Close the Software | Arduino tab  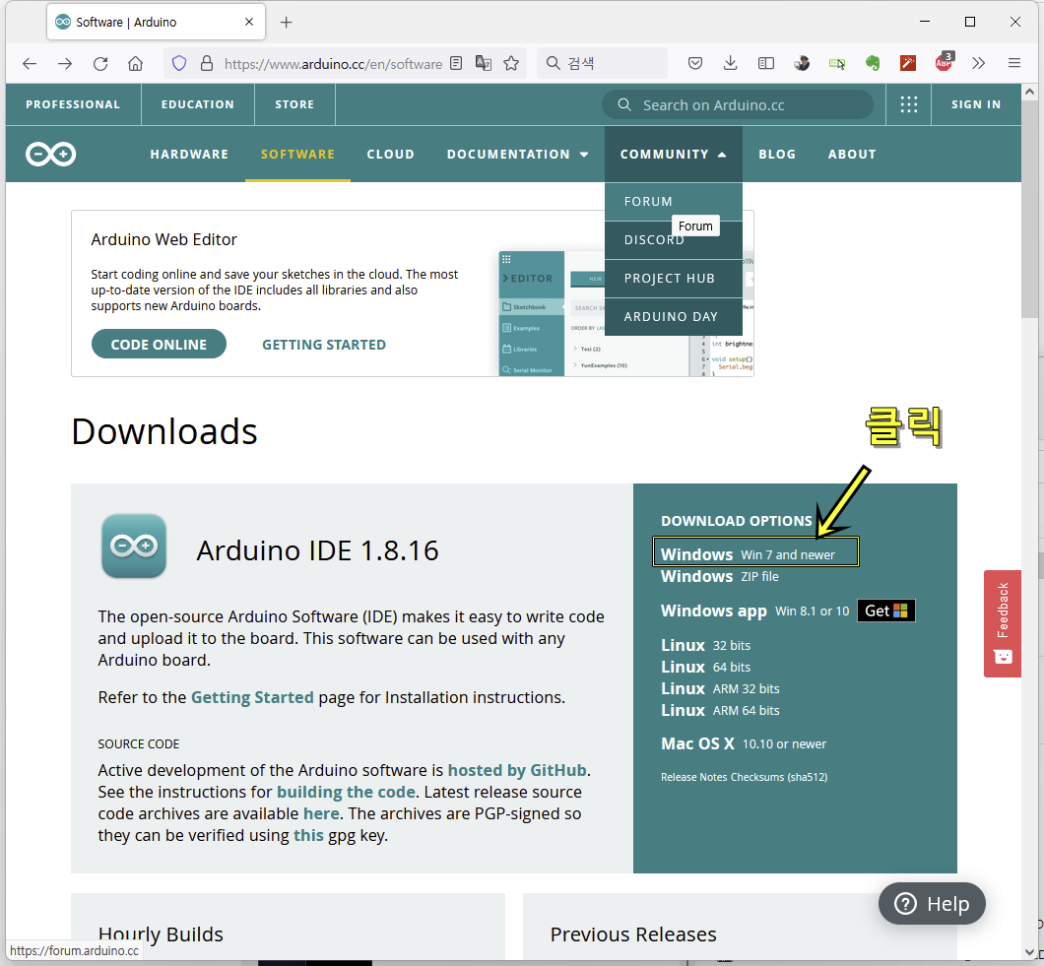click(249, 22)
